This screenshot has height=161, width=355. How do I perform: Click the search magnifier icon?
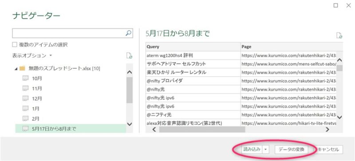point(128,33)
